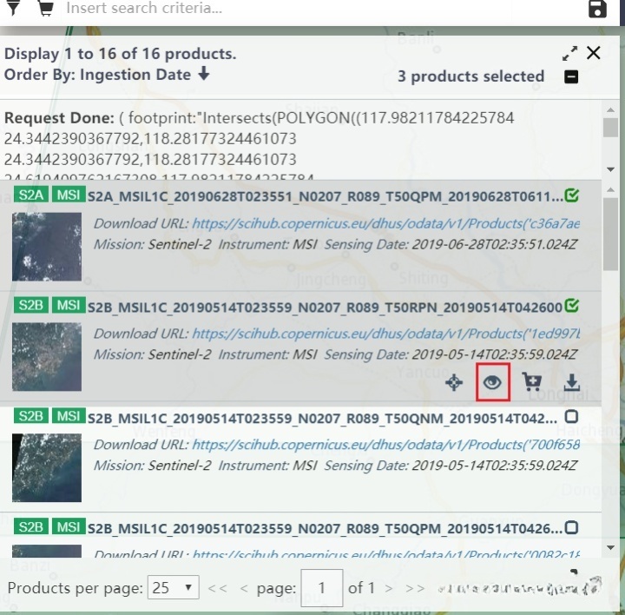Click '3 products selected' text

(470, 76)
